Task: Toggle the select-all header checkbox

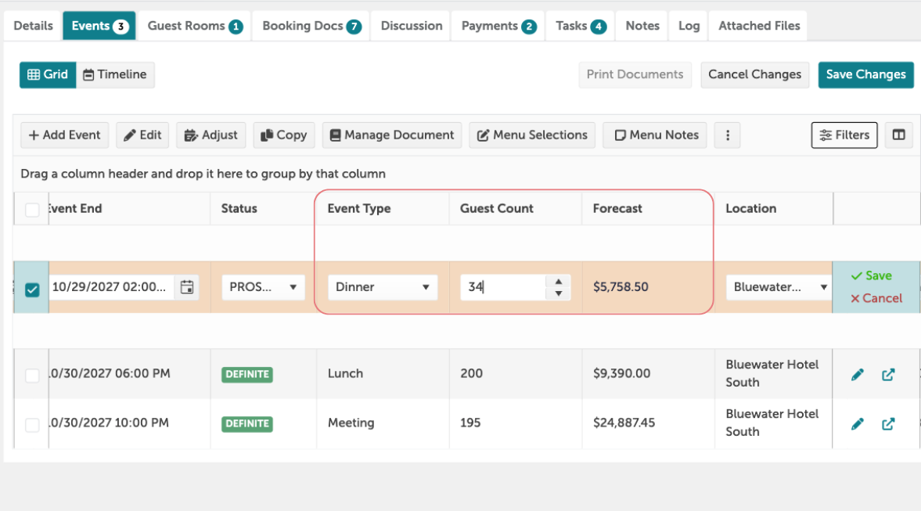Action: tap(32, 210)
